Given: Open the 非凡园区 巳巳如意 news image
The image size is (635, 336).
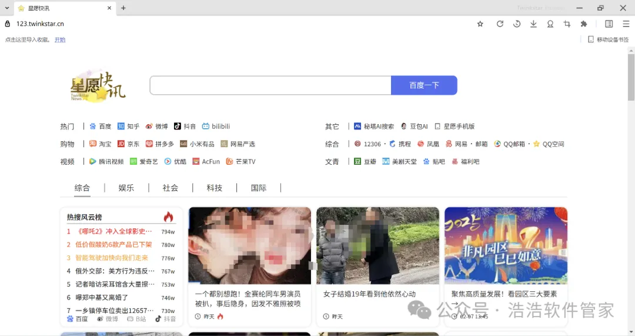Looking at the screenshot, I should point(506,245).
